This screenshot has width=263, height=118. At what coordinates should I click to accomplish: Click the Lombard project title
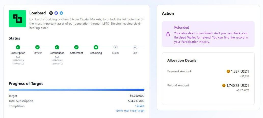point(37,13)
